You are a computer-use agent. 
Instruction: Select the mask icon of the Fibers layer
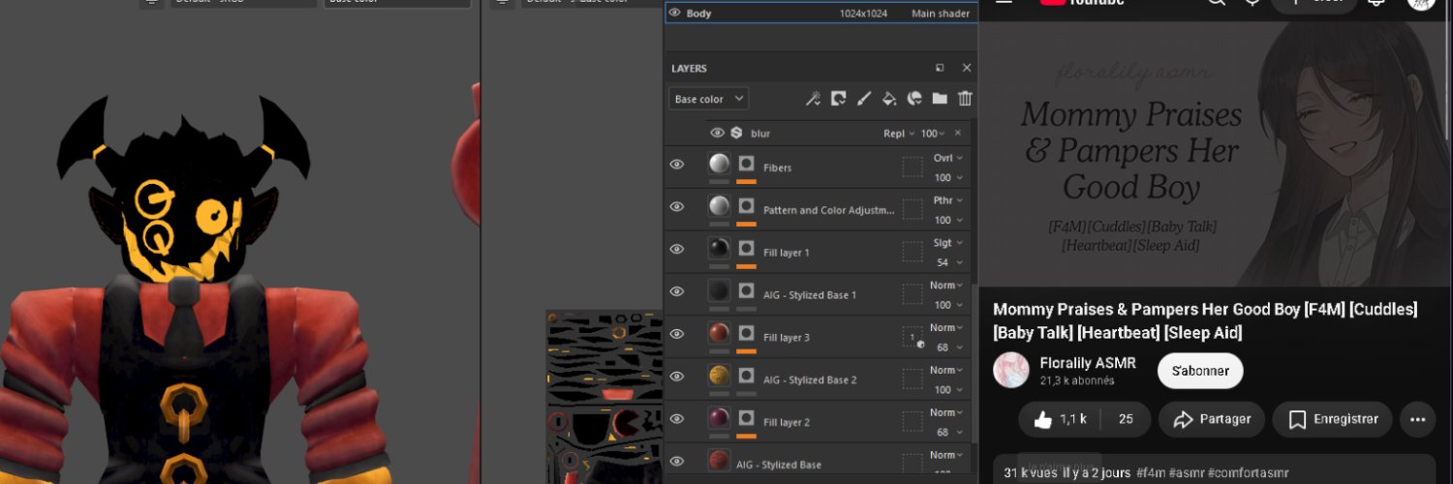point(746,164)
